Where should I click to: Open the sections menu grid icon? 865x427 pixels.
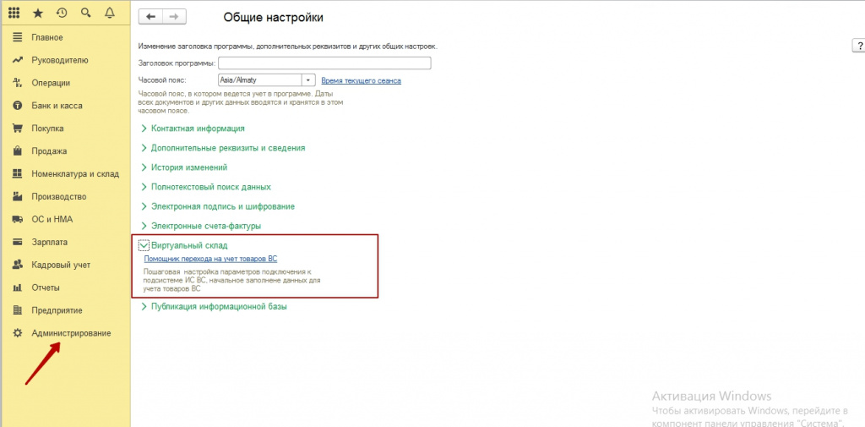coord(14,14)
